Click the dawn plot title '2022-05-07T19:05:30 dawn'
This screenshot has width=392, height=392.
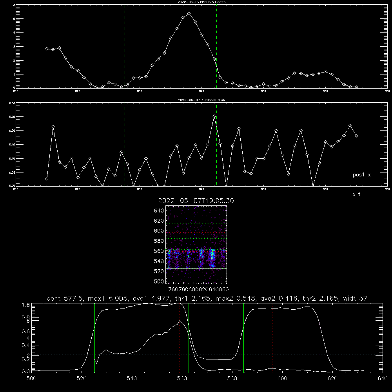tap(201, 2)
